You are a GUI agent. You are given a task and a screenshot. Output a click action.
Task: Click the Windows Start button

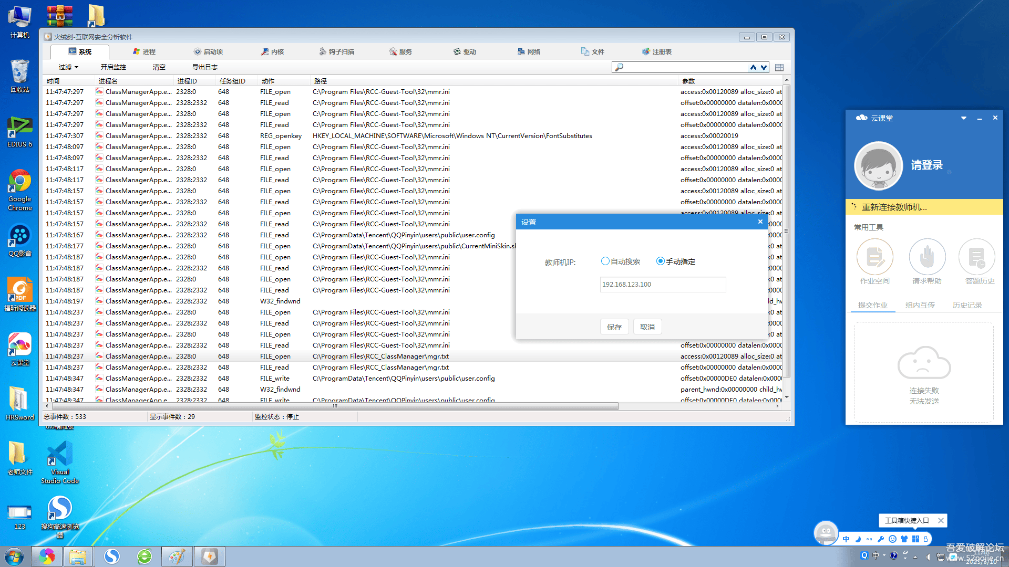(x=14, y=556)
